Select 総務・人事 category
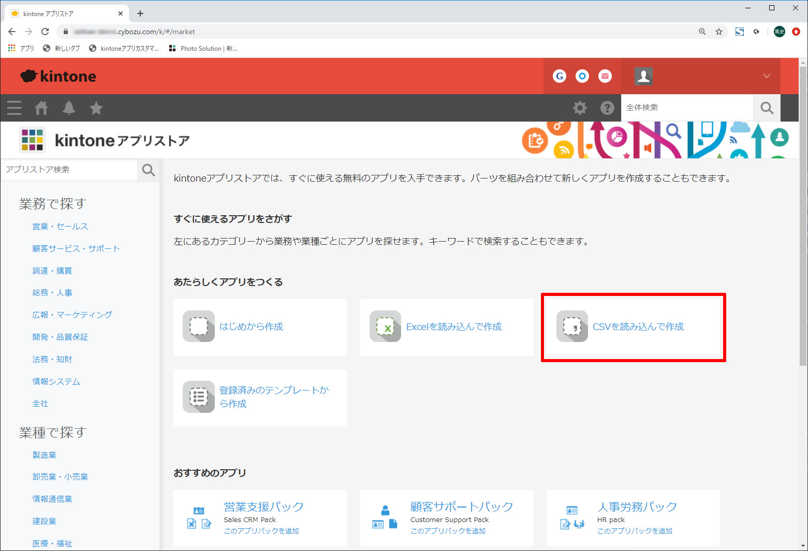Image resolution: width=808 pixels, height=551 pixels. click(x=52, y=292)
